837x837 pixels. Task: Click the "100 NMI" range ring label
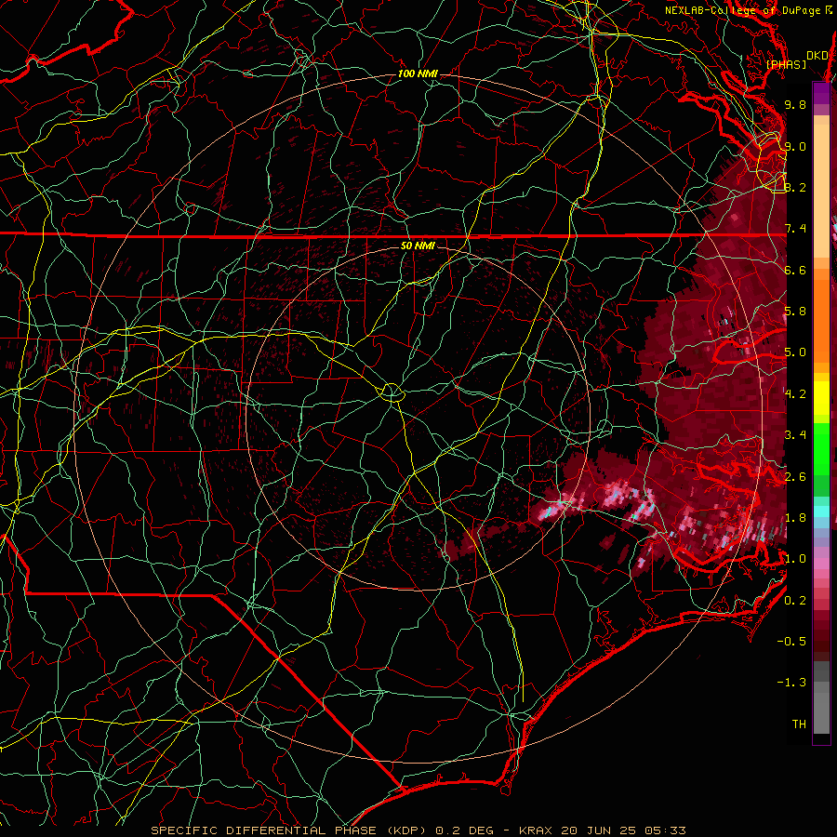point(418,73)
